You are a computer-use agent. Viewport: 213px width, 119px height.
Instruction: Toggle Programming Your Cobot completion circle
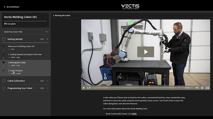(x=4, y=88)
